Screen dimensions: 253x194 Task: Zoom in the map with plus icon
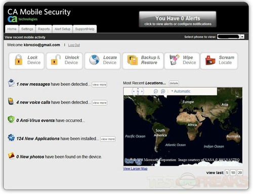tap(163, 91)
